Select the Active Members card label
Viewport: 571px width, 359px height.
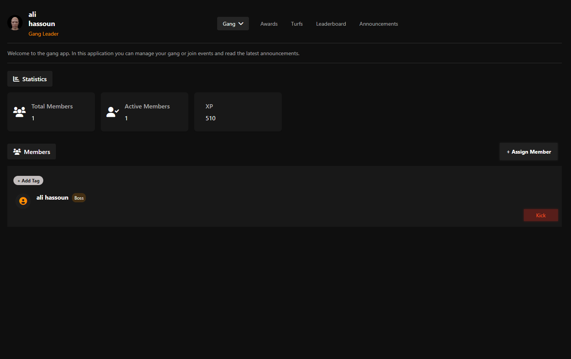point(147,107)
